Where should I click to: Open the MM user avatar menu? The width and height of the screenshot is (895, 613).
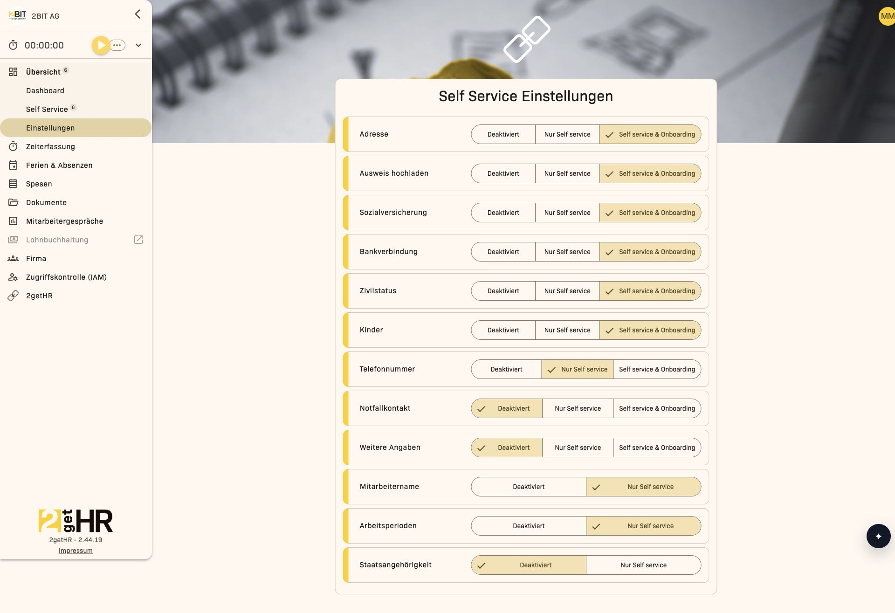[x=887, y=16]
